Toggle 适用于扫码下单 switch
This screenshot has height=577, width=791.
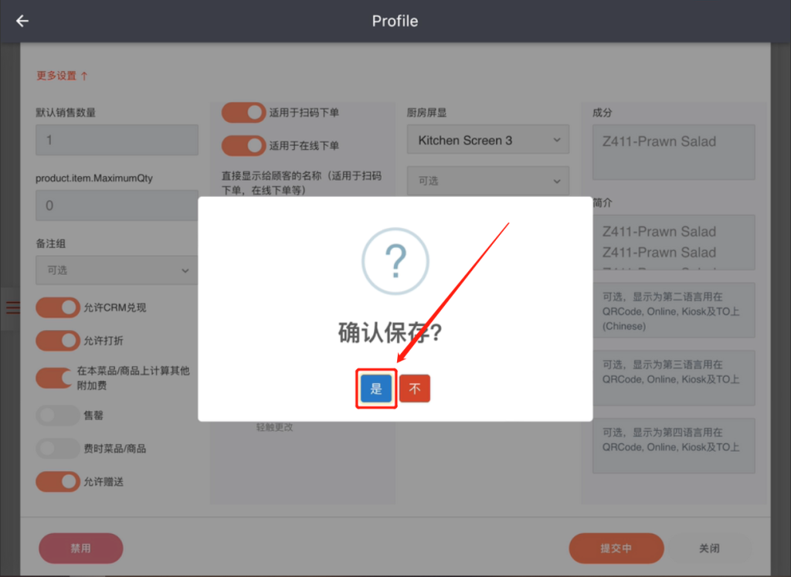[243, 113]
